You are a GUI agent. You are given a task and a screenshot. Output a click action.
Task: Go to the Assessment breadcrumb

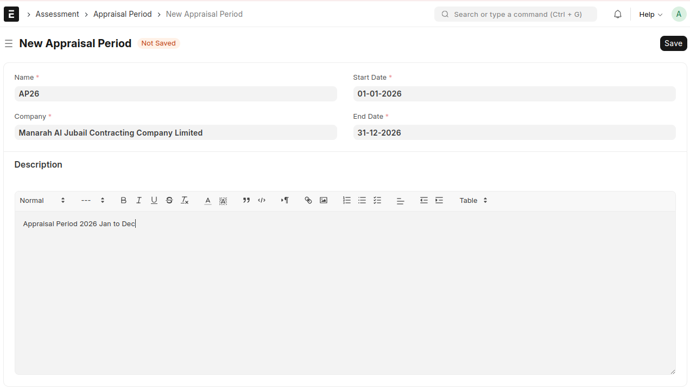(57, 14)
